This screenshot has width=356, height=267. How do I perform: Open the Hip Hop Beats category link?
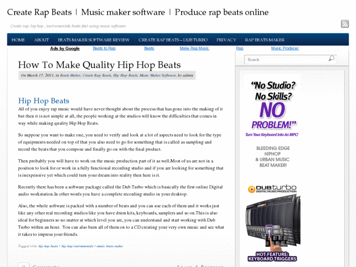[125, 75]
